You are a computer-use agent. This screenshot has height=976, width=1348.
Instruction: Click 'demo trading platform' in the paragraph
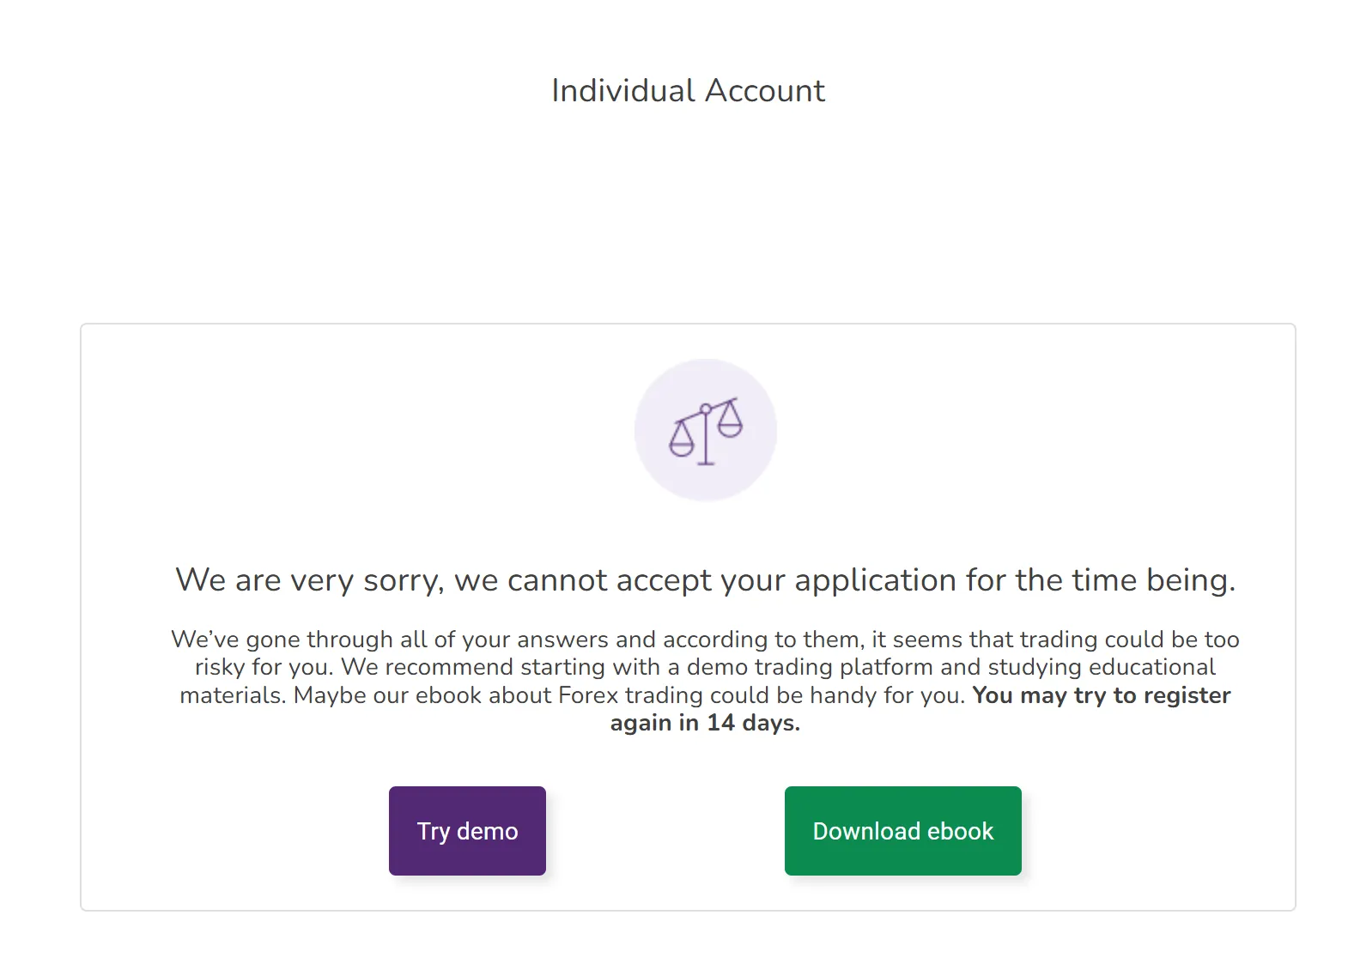[810, 667]
